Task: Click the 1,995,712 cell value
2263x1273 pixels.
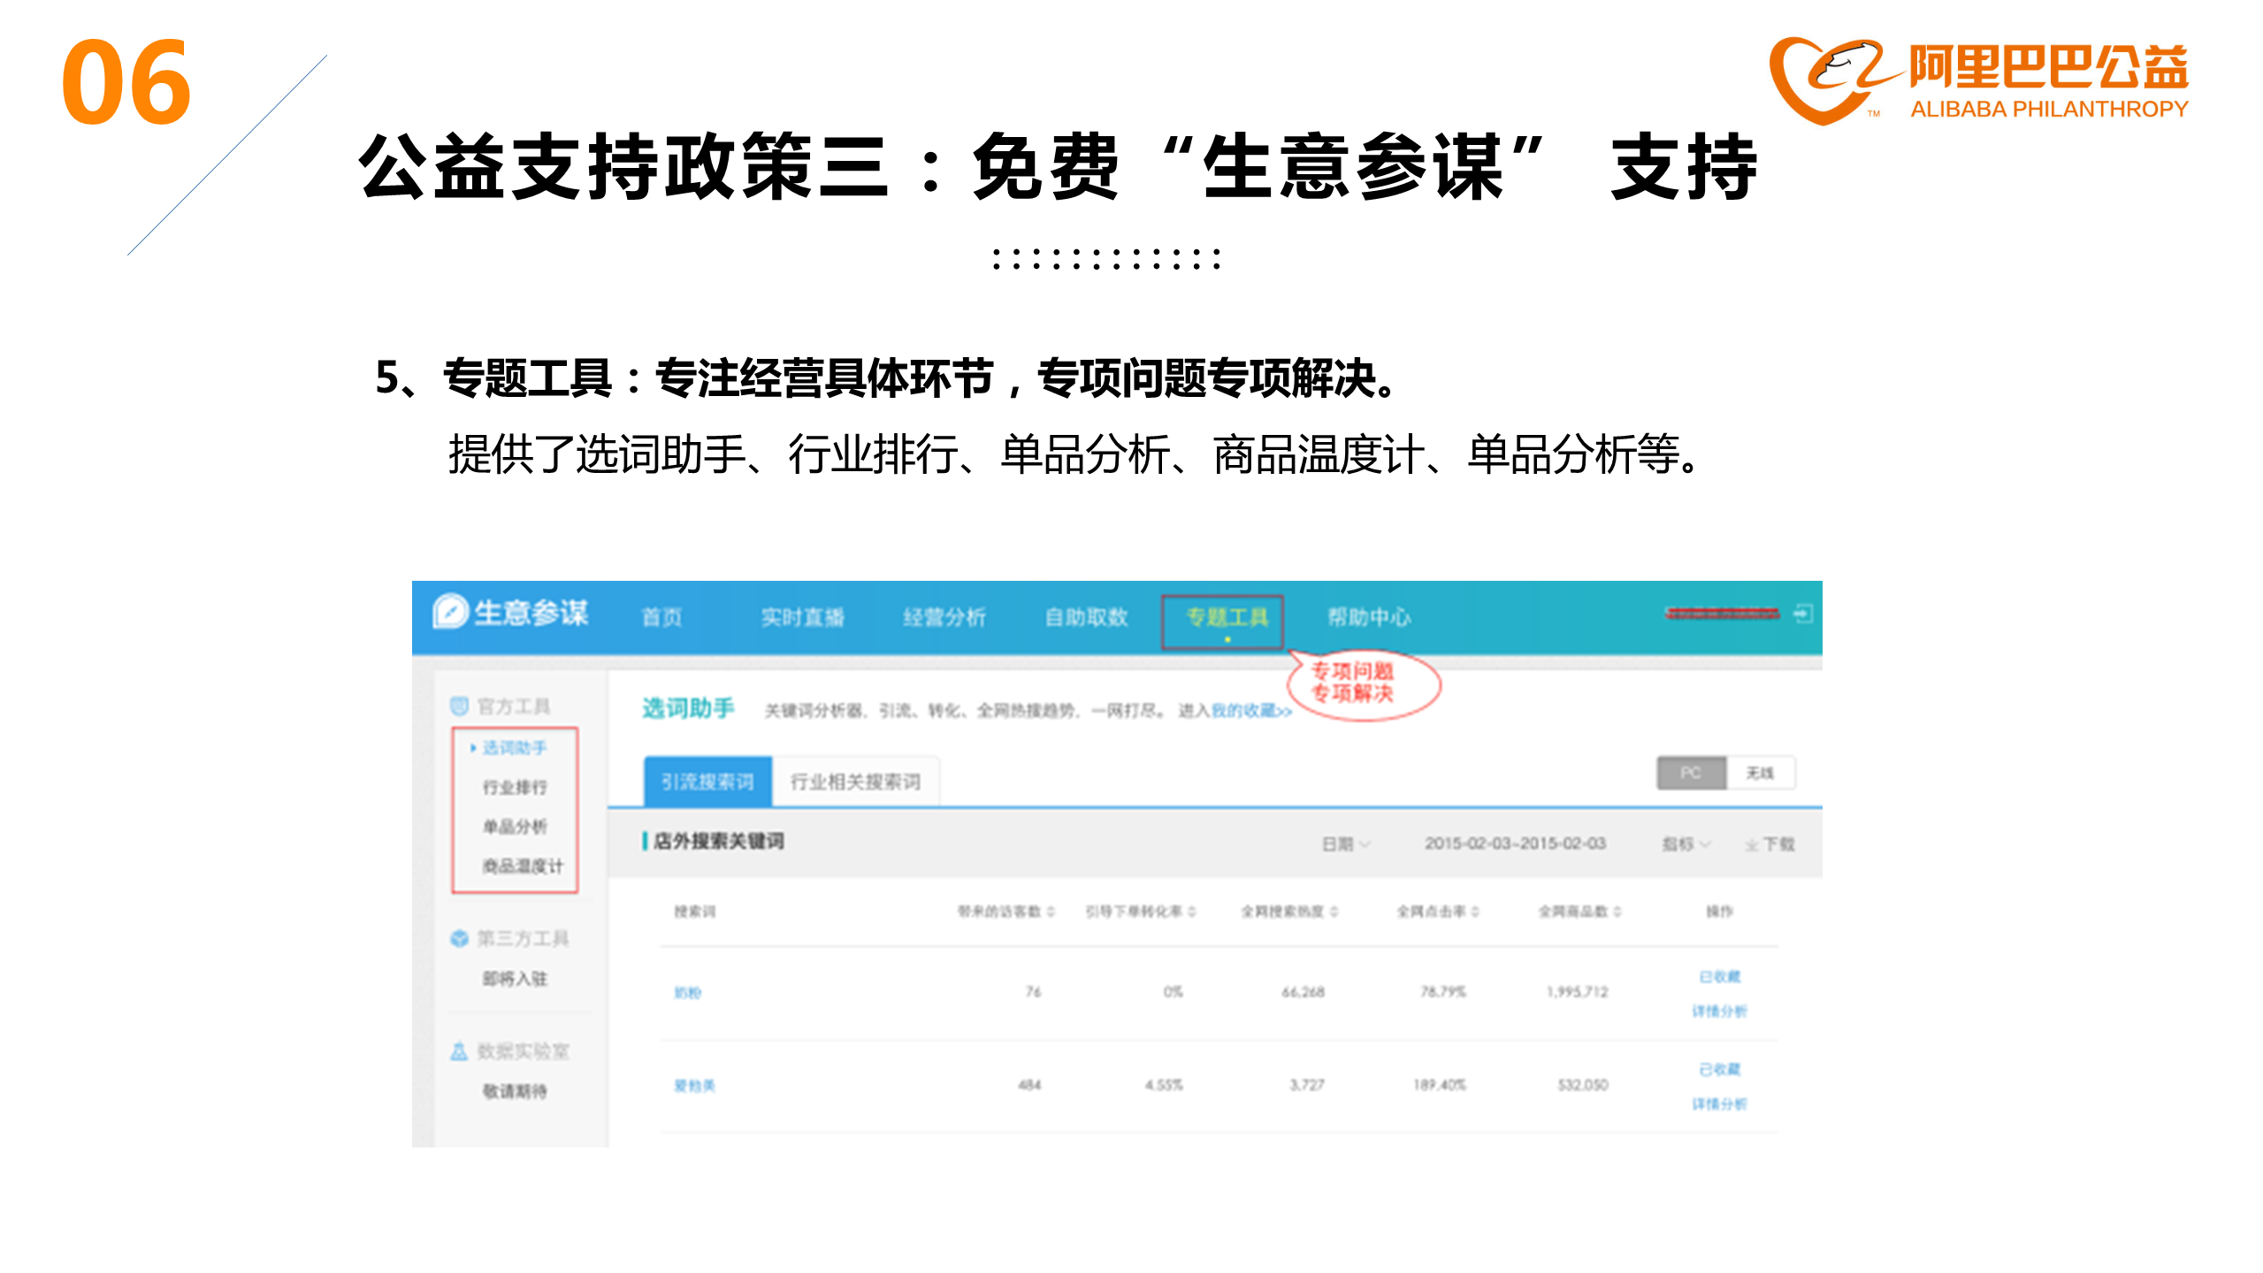Action: (x=1577, y=992)
